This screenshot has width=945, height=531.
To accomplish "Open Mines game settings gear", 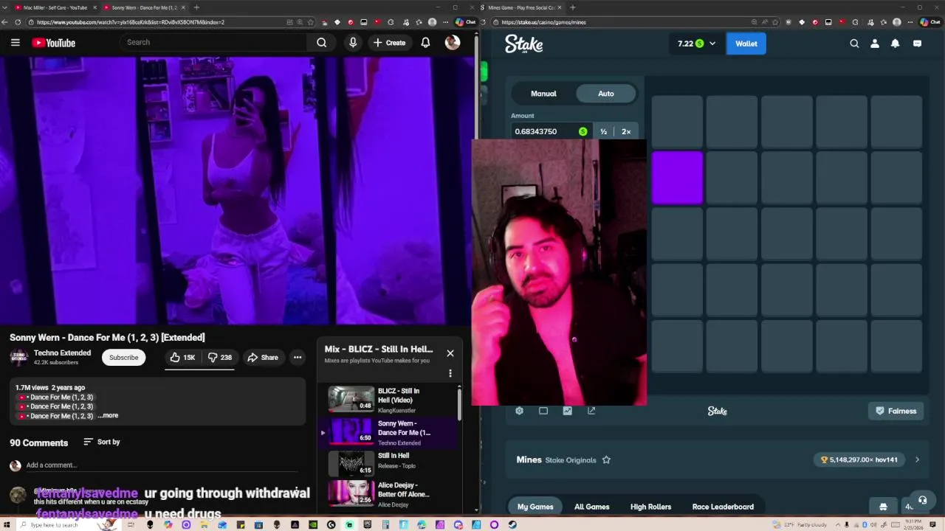I will coord(519,411).
